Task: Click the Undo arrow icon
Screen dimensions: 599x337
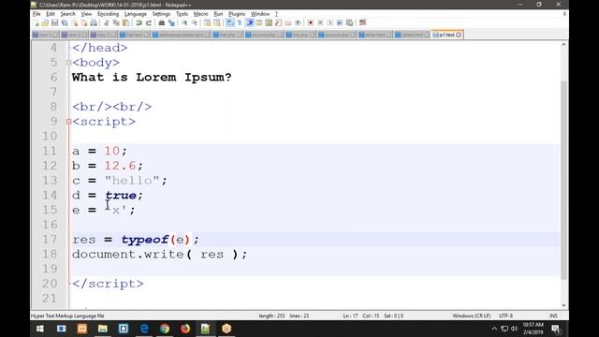Action: [x=139, y=22]
